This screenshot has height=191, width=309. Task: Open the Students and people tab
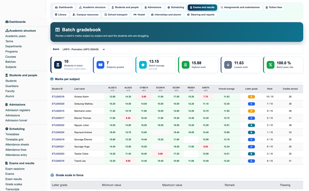click(x=125, y=7)
